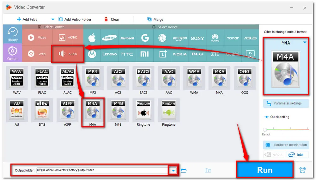Open the Apple device presets

[92, 38]
